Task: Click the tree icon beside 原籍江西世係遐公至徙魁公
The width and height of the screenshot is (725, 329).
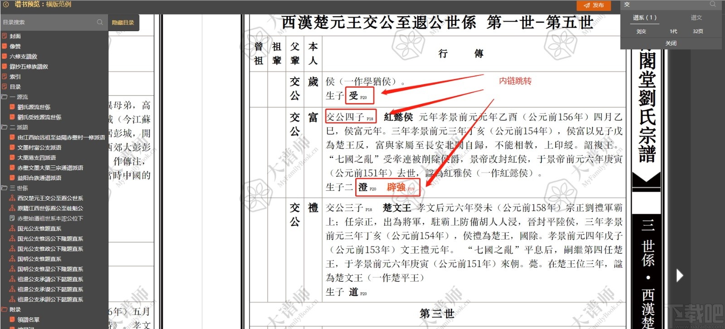Action: click(x=12, y=208)
